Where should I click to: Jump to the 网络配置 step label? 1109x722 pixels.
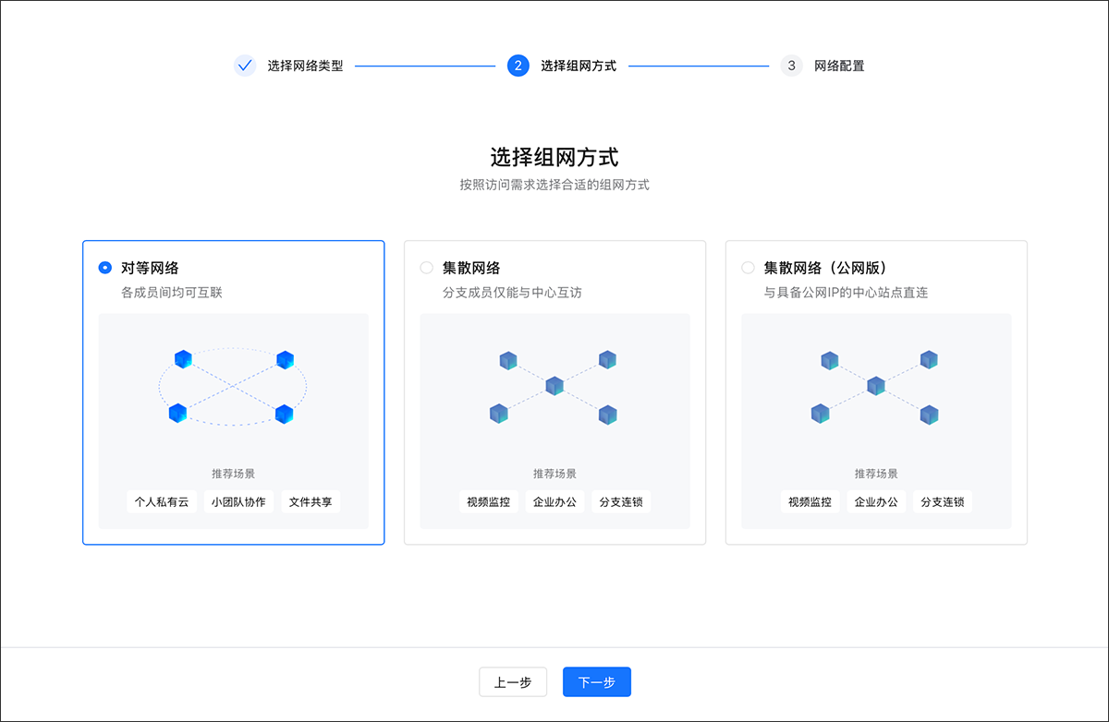click(x=839, y=66)
